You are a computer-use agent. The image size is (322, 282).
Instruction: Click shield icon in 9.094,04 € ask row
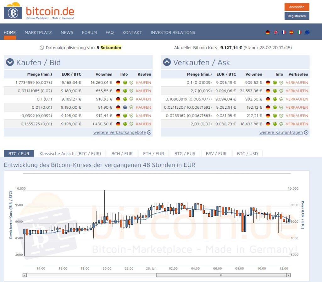281,99
